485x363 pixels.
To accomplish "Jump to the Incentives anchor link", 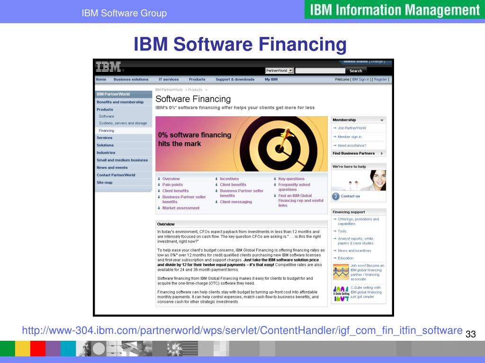I will [x=229, y=179].
